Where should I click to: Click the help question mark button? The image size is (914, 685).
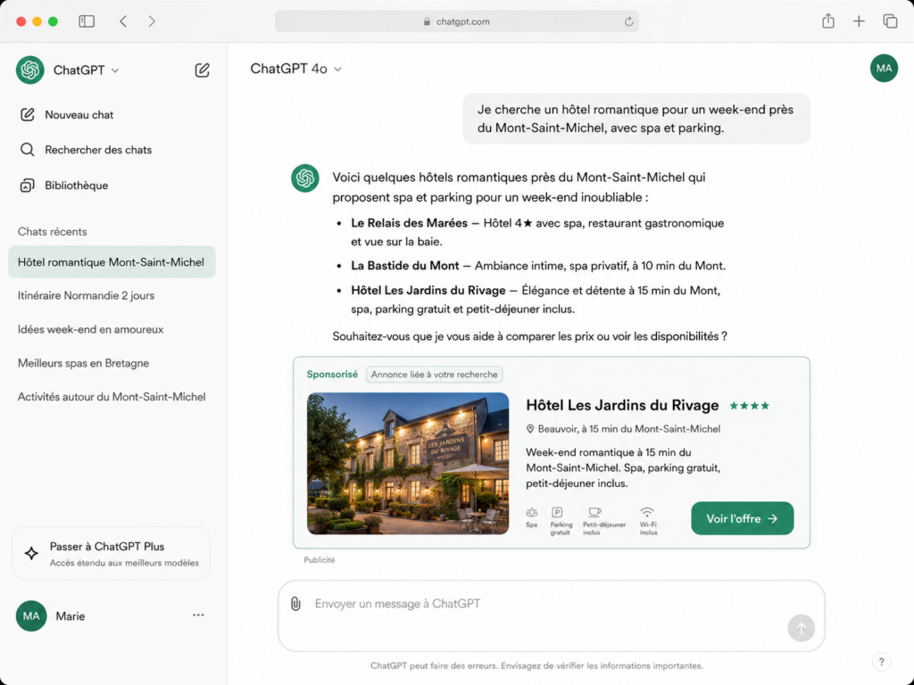881,662
